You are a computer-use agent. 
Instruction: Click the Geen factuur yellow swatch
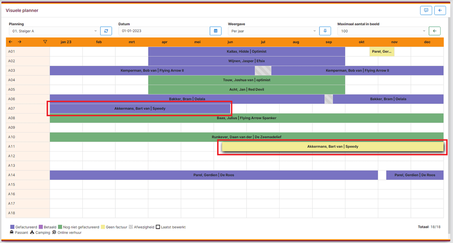point(103,227)
